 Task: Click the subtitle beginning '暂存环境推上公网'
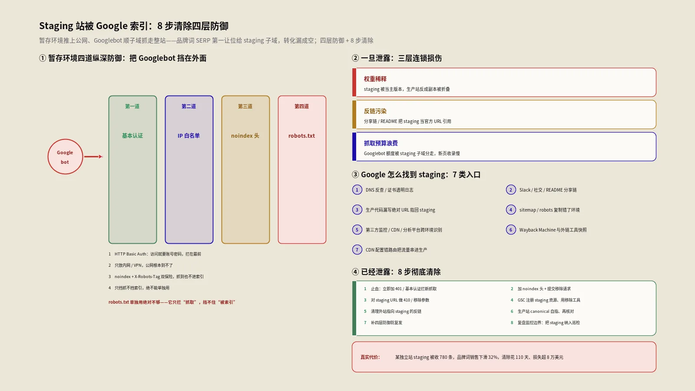coord(206,40)
